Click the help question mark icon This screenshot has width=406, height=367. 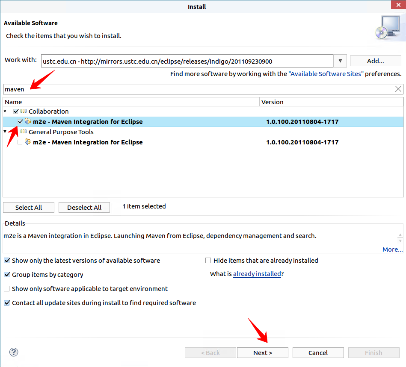coord(14,352)
